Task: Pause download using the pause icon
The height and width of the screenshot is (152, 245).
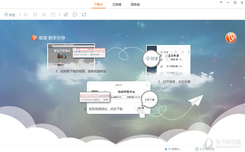Action: tap(35, 15)
